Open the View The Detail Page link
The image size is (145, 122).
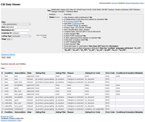coord(41,36)
